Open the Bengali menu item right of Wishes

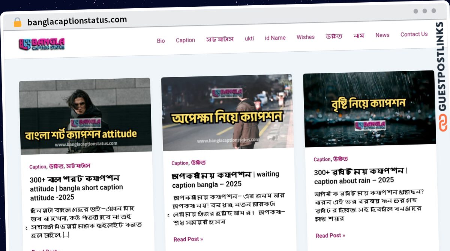[x=334, y=36]
